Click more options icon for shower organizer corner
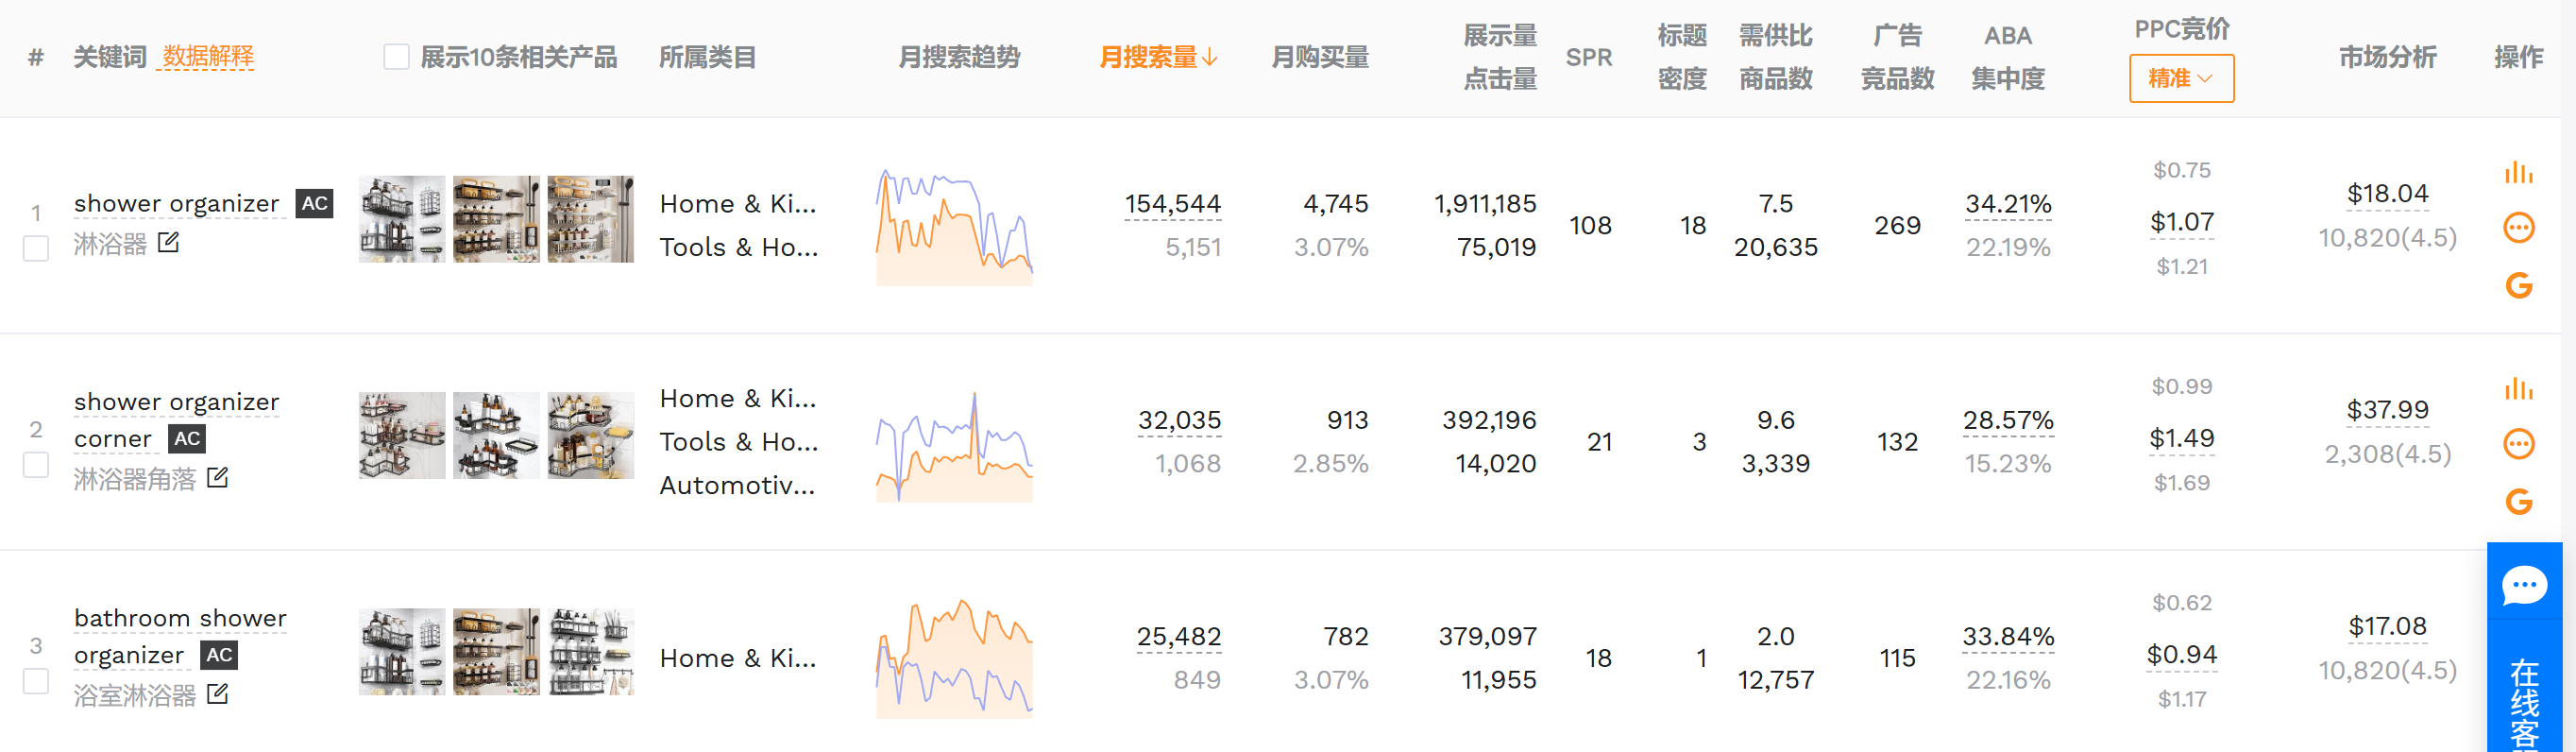The height and width of the screenshot is (752, 2576). point(2518,444)
